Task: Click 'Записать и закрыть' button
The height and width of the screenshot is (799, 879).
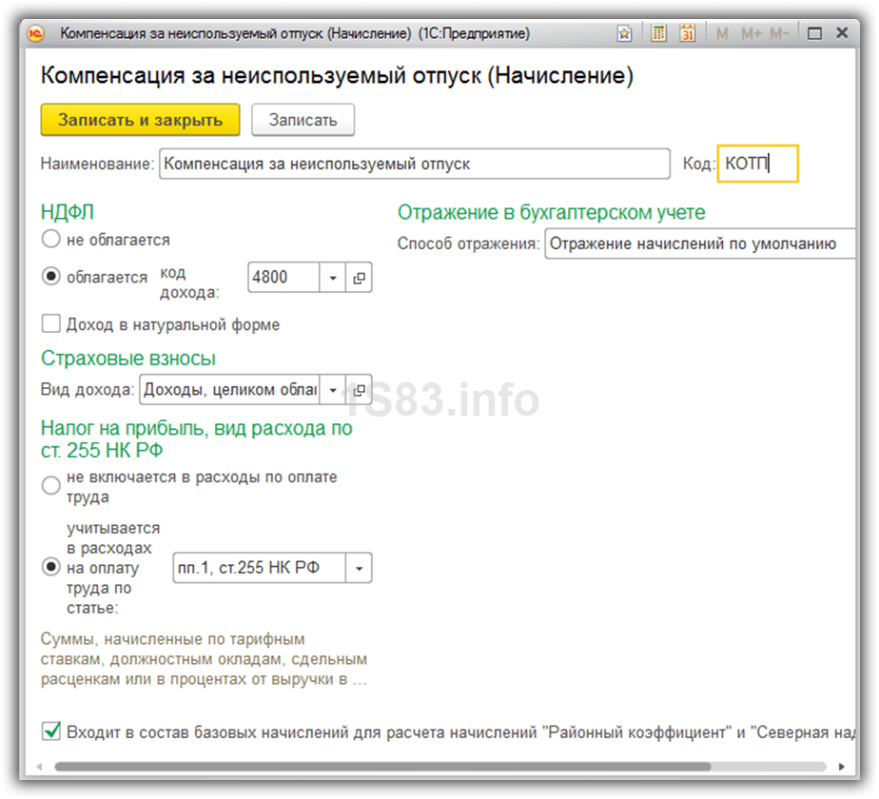Action: point(140,120)
